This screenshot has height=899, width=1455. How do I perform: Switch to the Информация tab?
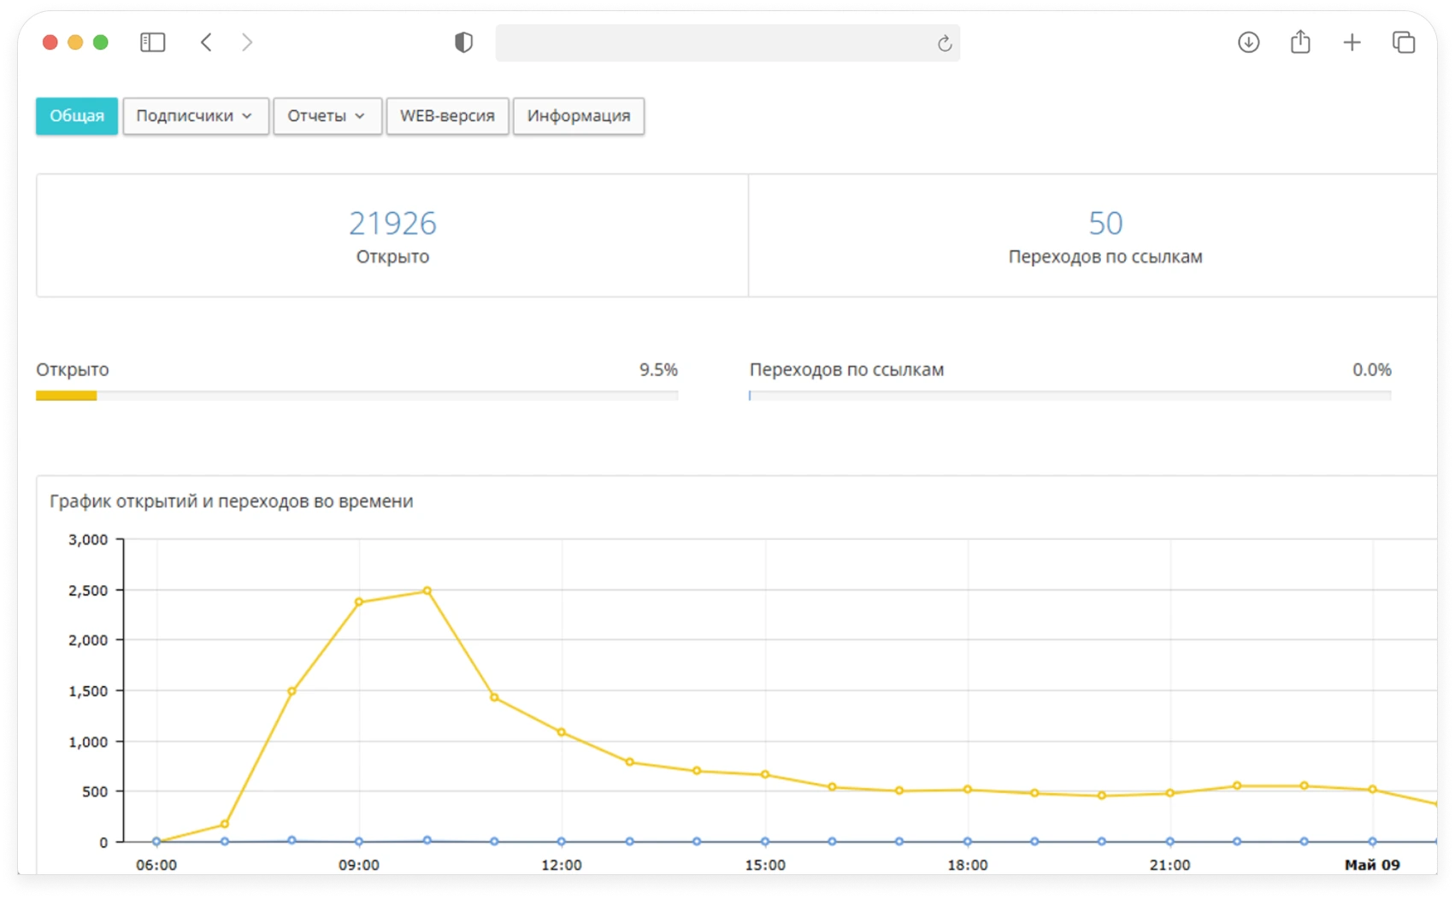click(579, 116)
